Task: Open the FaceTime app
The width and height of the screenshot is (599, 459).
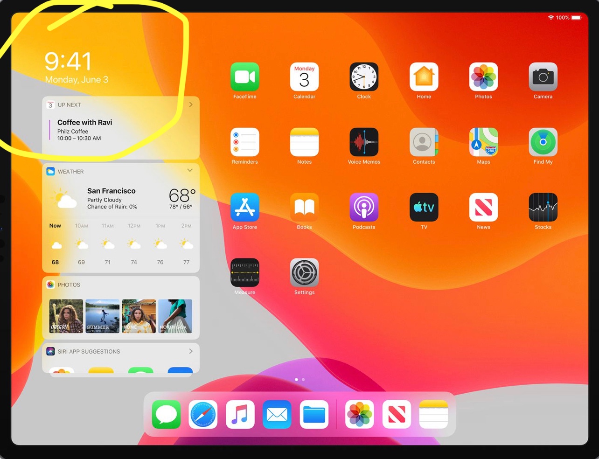Action: (244, 77)
